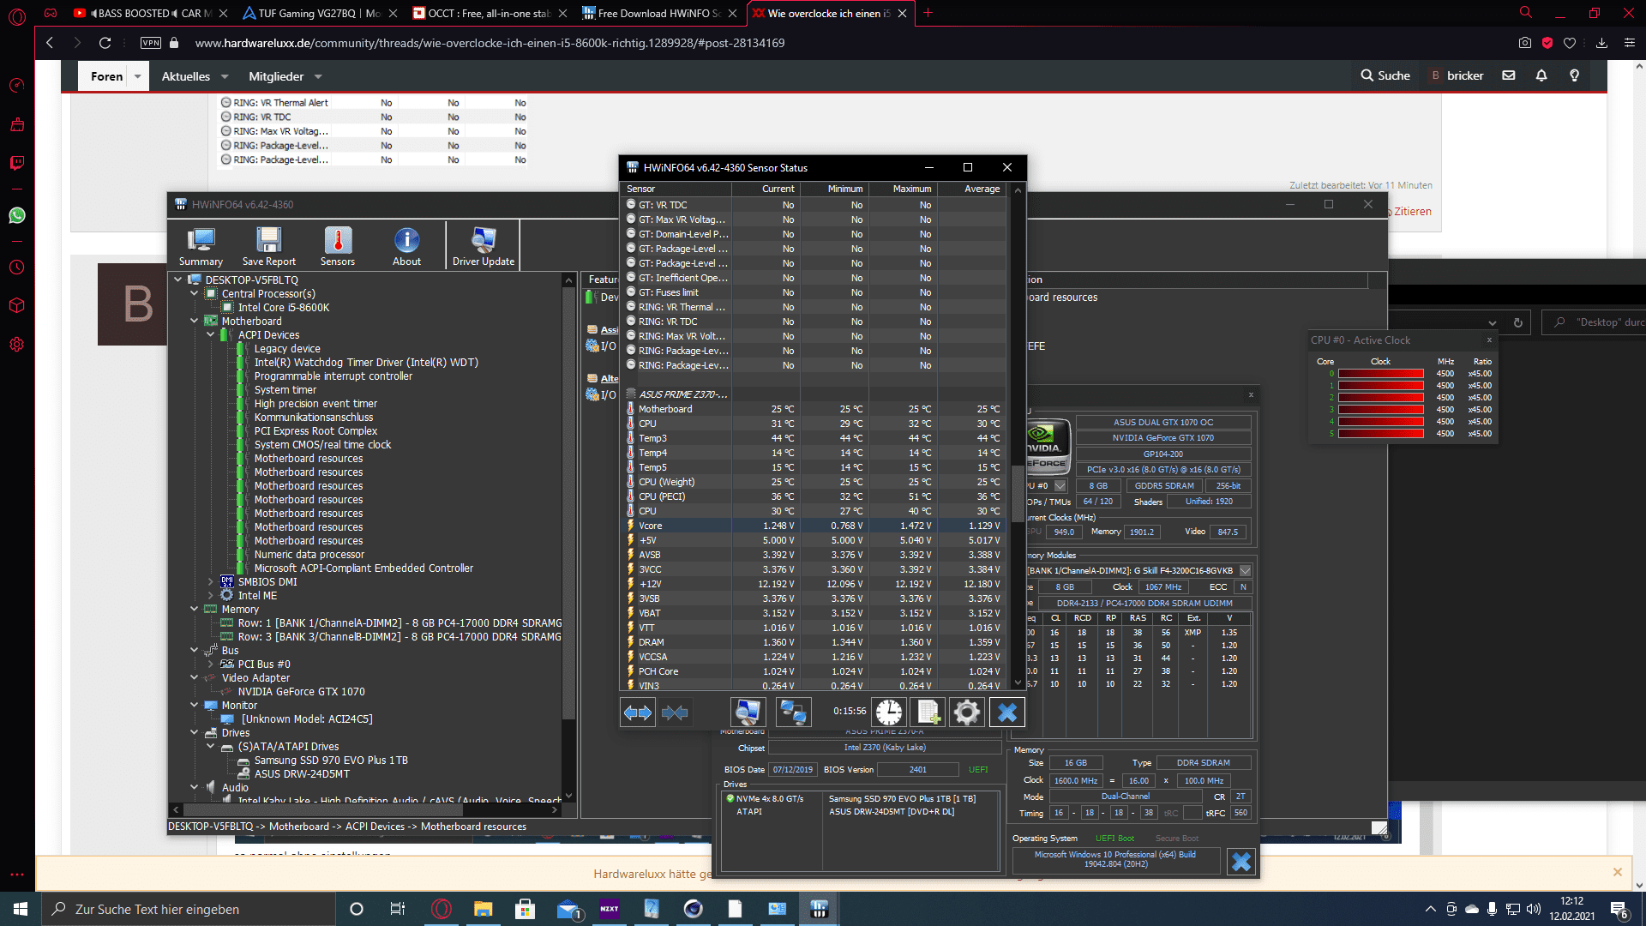Viewport: 1646px width, 926px height.
Task: Click the remote monitor magnifier icon
Action: [x=748, y=713]
